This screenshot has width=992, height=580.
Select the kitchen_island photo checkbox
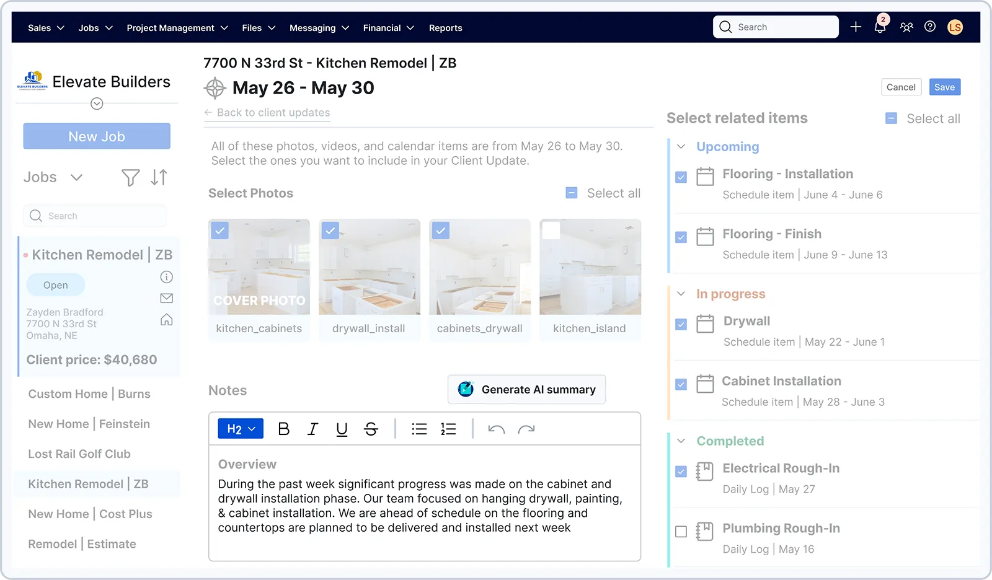point(551,231)
